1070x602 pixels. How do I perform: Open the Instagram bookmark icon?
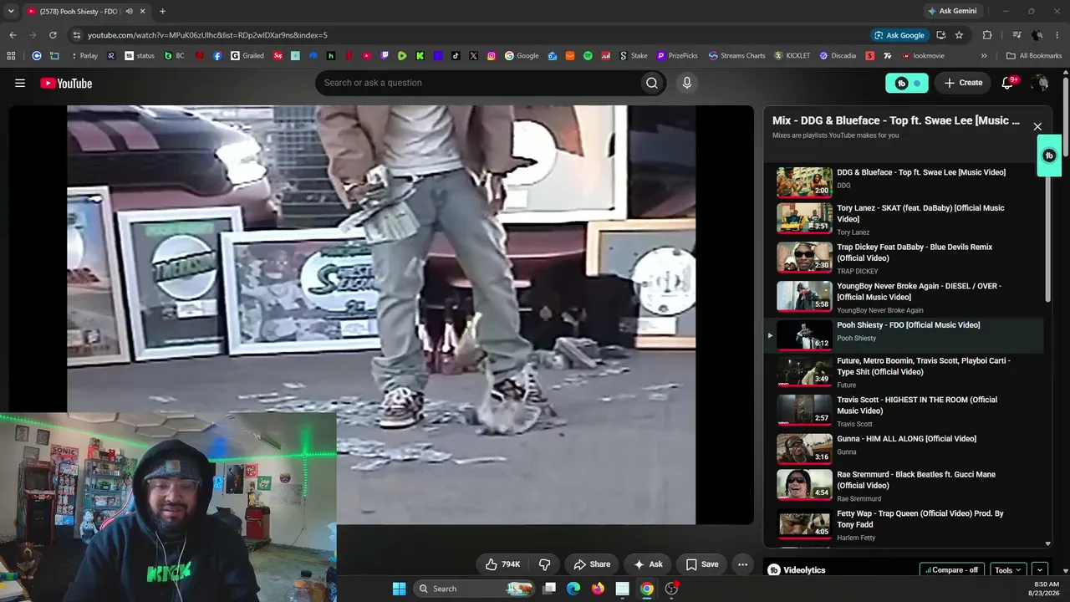coord(492,56)
